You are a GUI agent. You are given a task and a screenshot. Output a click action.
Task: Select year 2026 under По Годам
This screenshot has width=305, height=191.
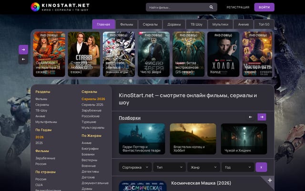pos(40,137)
